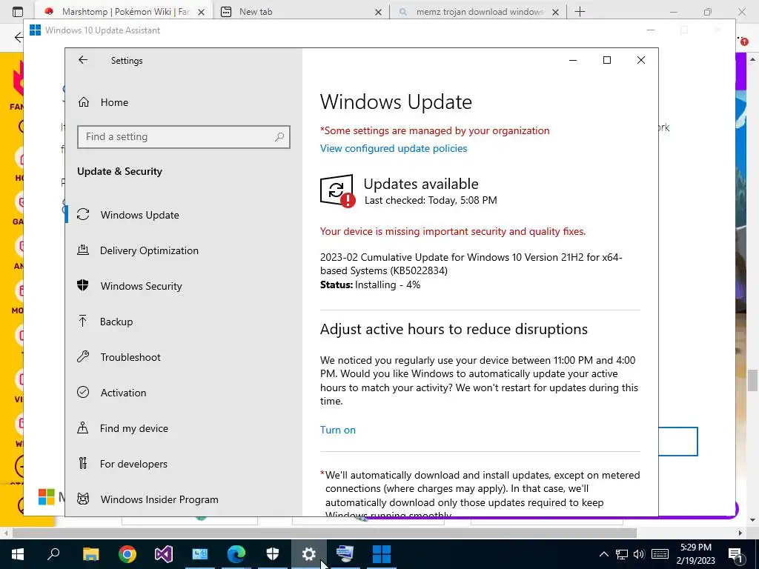Click the Updates available status icon
759x569 pixels.
point(337,190)
